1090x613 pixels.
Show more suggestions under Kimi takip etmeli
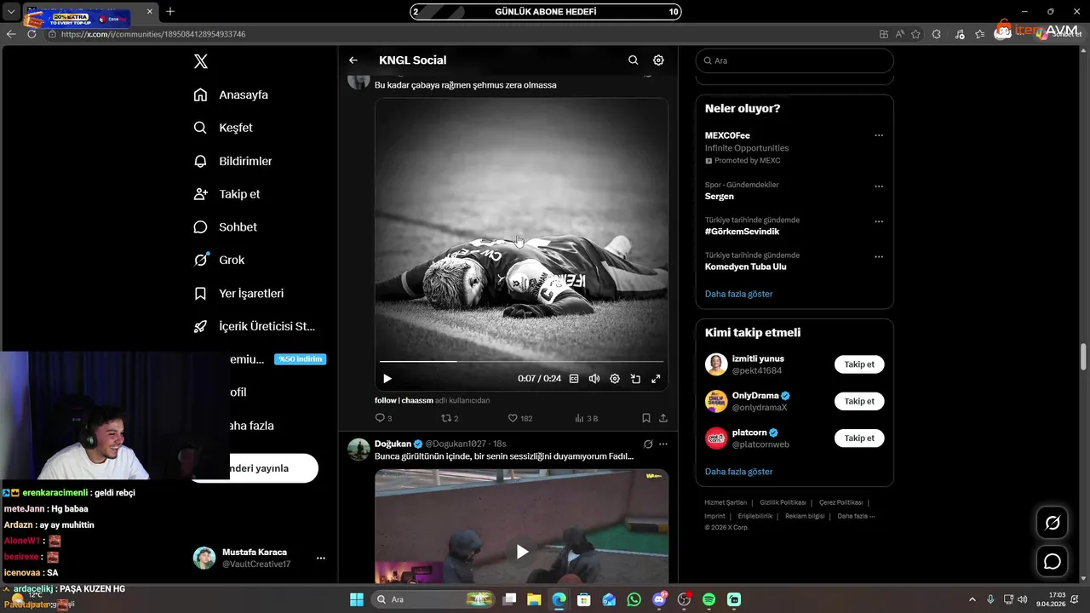coord(738,472)
